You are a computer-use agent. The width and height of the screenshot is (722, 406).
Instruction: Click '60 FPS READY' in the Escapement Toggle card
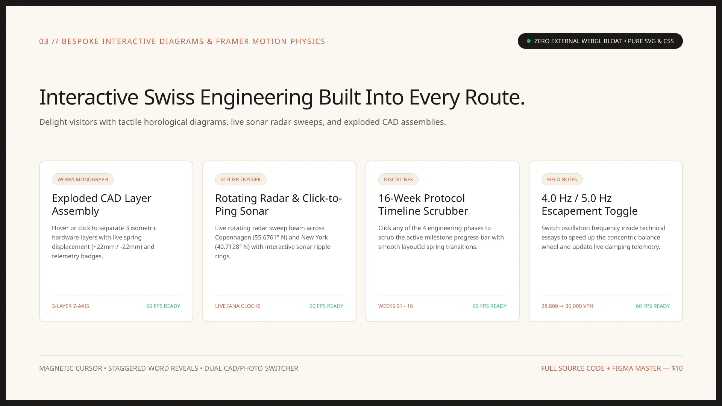[x=653, y=306]
